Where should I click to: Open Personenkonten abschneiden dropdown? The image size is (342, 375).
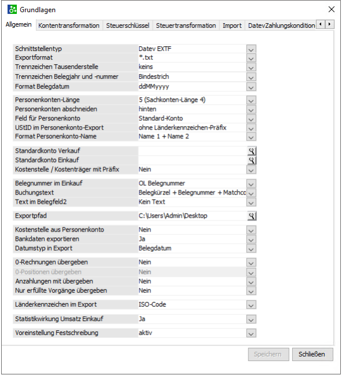pyautogui.click(x=251, y=109)
